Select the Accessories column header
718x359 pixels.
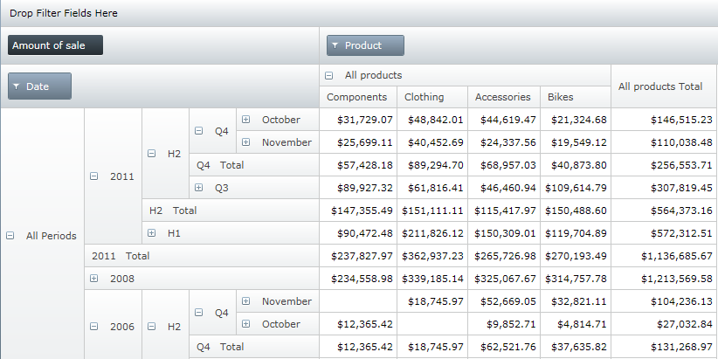502,97
